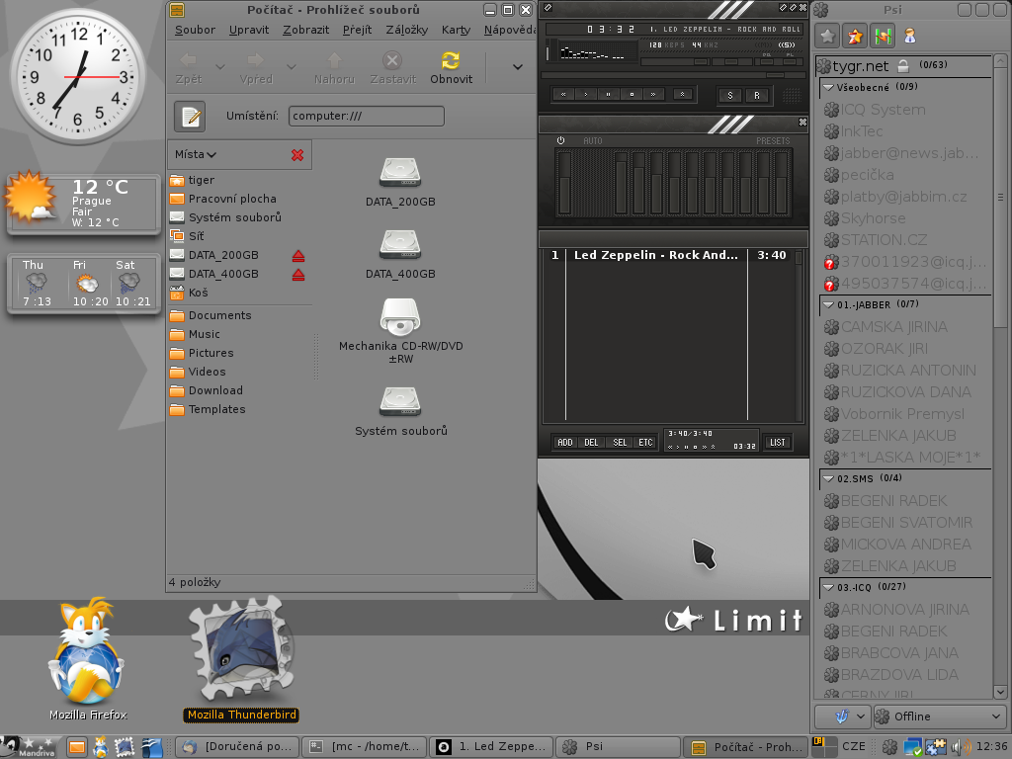Open the Zobrazit menu
Image resolution: width=1012 pixels, height=759 pixels.
[x=305, y=30]
